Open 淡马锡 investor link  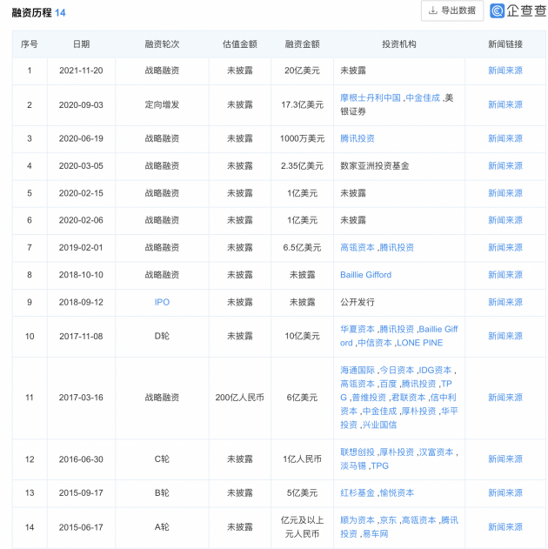pos(353,465)
